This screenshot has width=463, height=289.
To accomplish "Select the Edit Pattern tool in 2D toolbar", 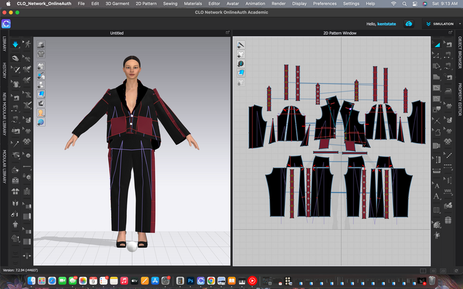I will (437, 57).
